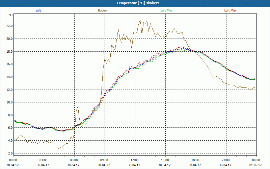Click the 10,0 y-axis value
This screenshot has height=169, width=270.
(9, 102)
